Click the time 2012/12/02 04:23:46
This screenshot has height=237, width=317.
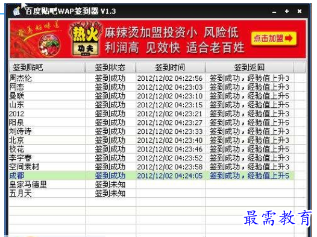[170, 150]
